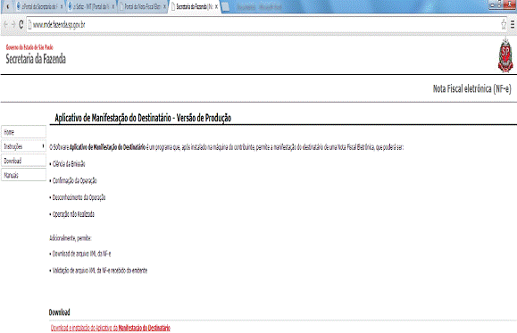Viewport: 517px width, 333px height.
Task: Reload the page with the refresh icon
Action: pyautogui.click(x=21, y=24)
